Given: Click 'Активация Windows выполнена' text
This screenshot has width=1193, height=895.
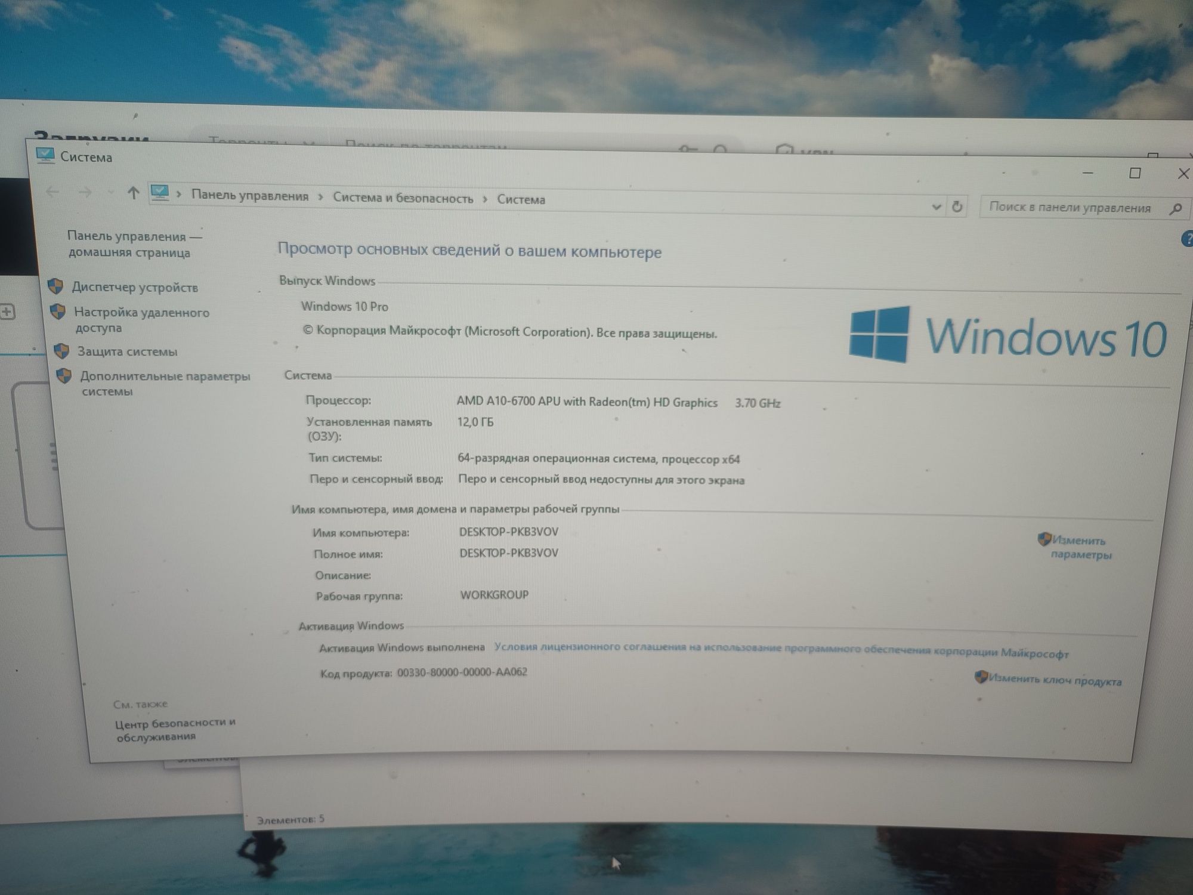Looking at the screenshot, I should point(402,647).
